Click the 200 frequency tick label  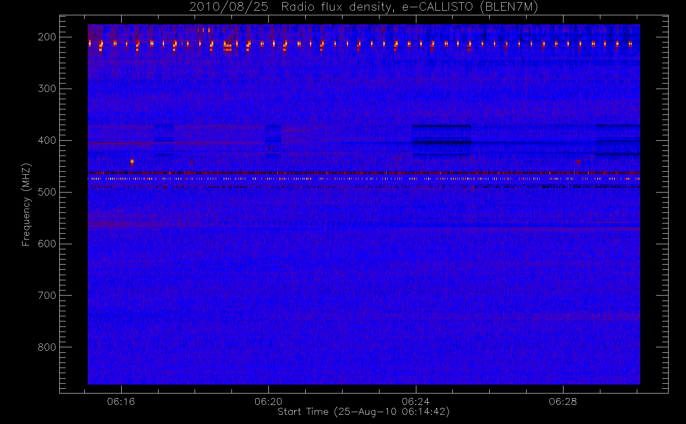point(47,37)
